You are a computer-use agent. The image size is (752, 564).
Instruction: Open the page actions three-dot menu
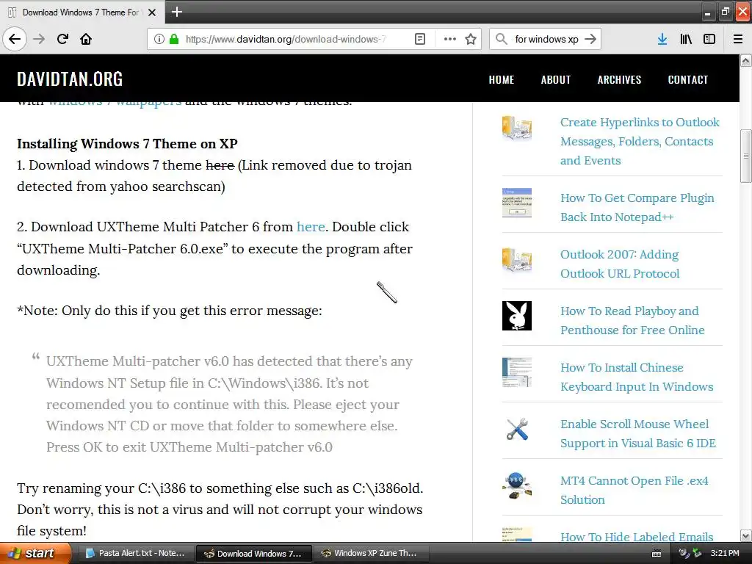[x=450, y=39]
